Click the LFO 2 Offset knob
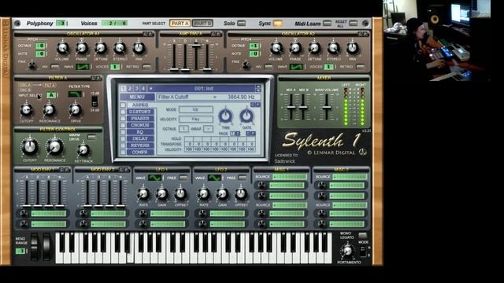The width and height of the screenshot is (504, 283). point(241,194)
